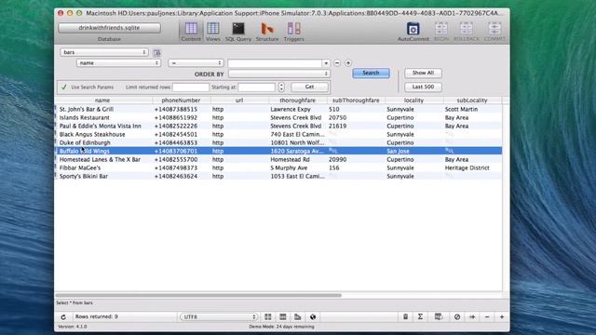Click the search value input field
The image size is (596, 335).
[276, 63]
